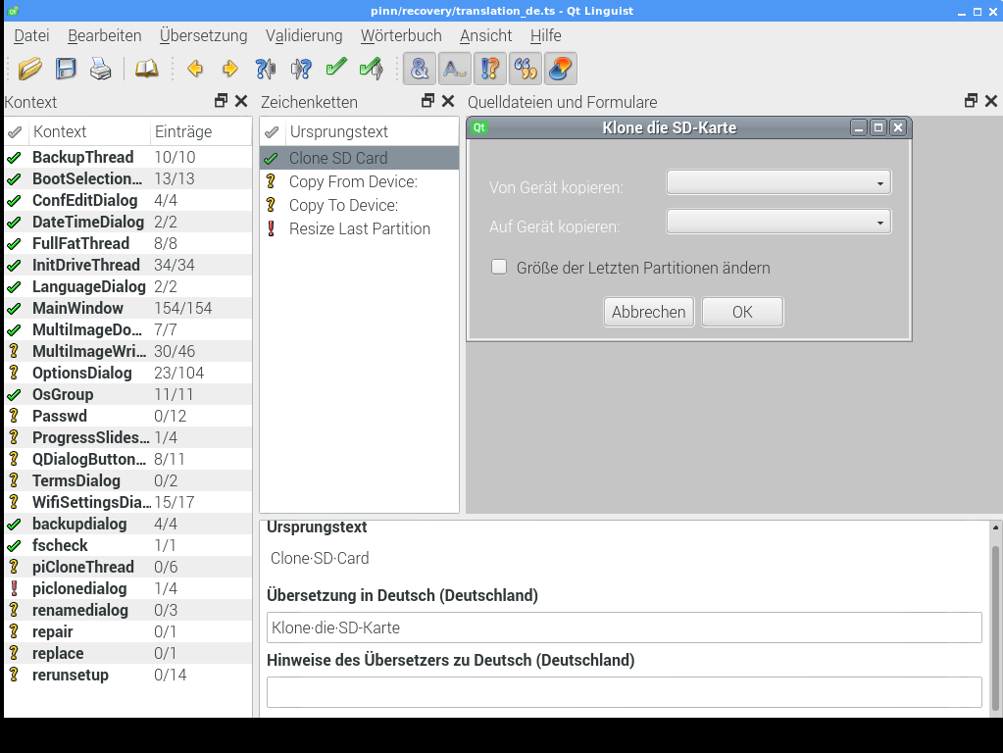Screen dimensions: 1003x753
Task: Select the Copy From Device: string
Action: pyautogui.click(x=360, y=181)
